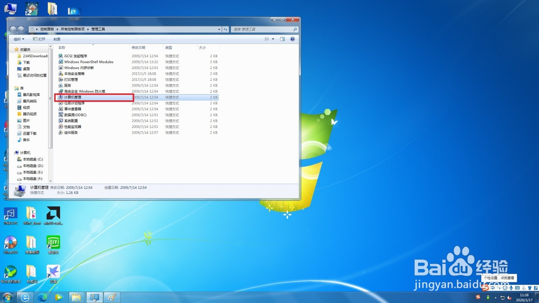The height and width of the screenshot is (303, 539).
Task: Select Windows PowerShell Modules item
Action: [x=86, y=62]
